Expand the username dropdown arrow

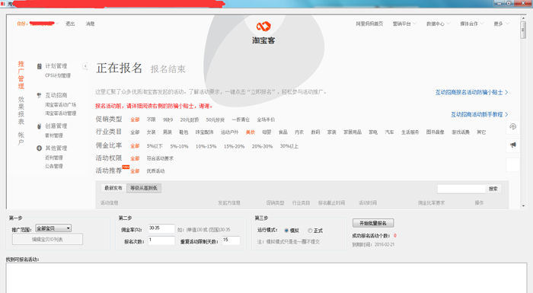point(57,24)
